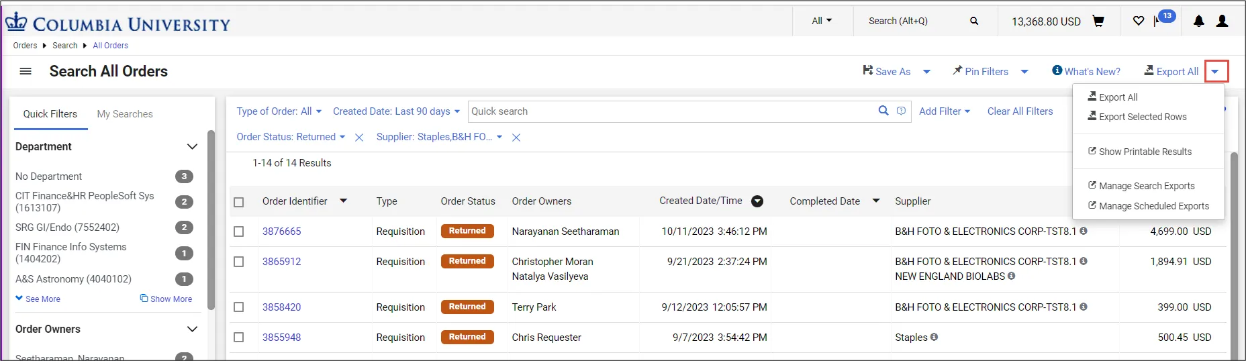Screen dimensions: 1246x361
Task: Open the Save As dropdown arrow
Action: pos(926,72)
